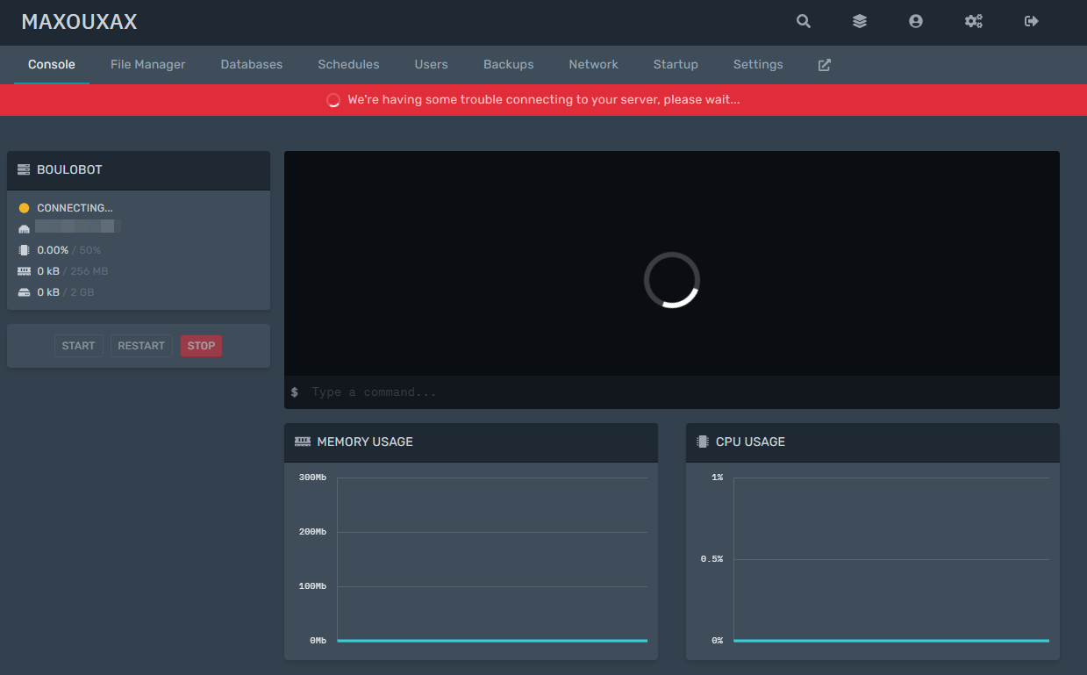Click the console loading spinner

click(x=672, y=280)
